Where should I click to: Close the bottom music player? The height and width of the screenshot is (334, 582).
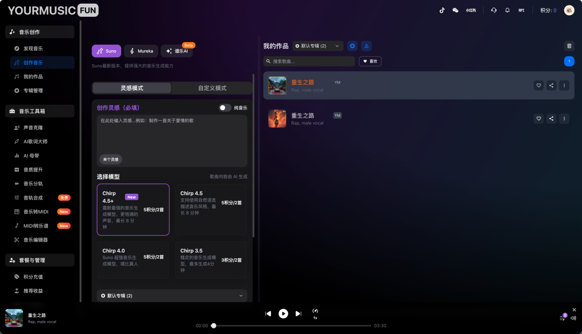(x=574, y=310)
